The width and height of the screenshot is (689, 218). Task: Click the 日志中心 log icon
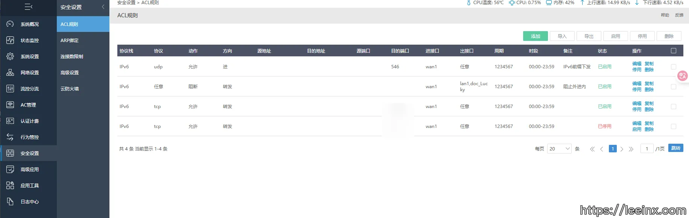[x=10, y=201]
